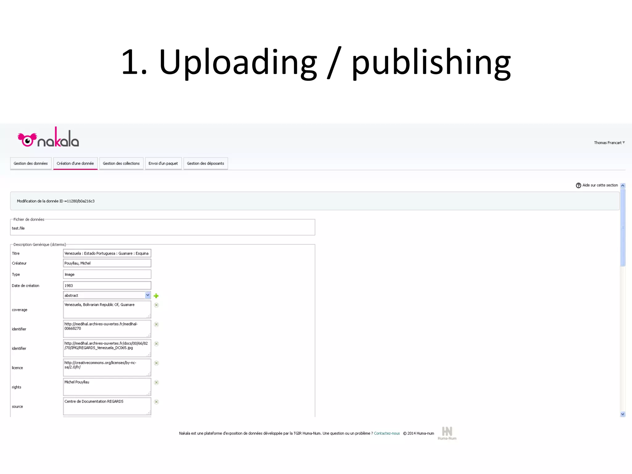Click the licence creativecommons text area

point(107,368)
